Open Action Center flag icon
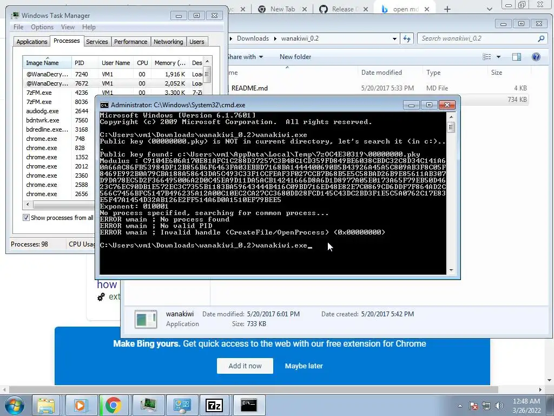The image size is (554, 416). point(473,406)
